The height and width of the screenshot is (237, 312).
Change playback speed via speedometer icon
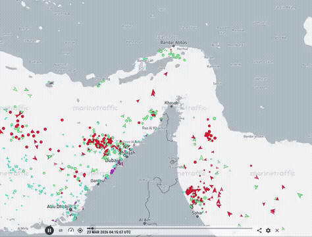[x=70, y=230]
